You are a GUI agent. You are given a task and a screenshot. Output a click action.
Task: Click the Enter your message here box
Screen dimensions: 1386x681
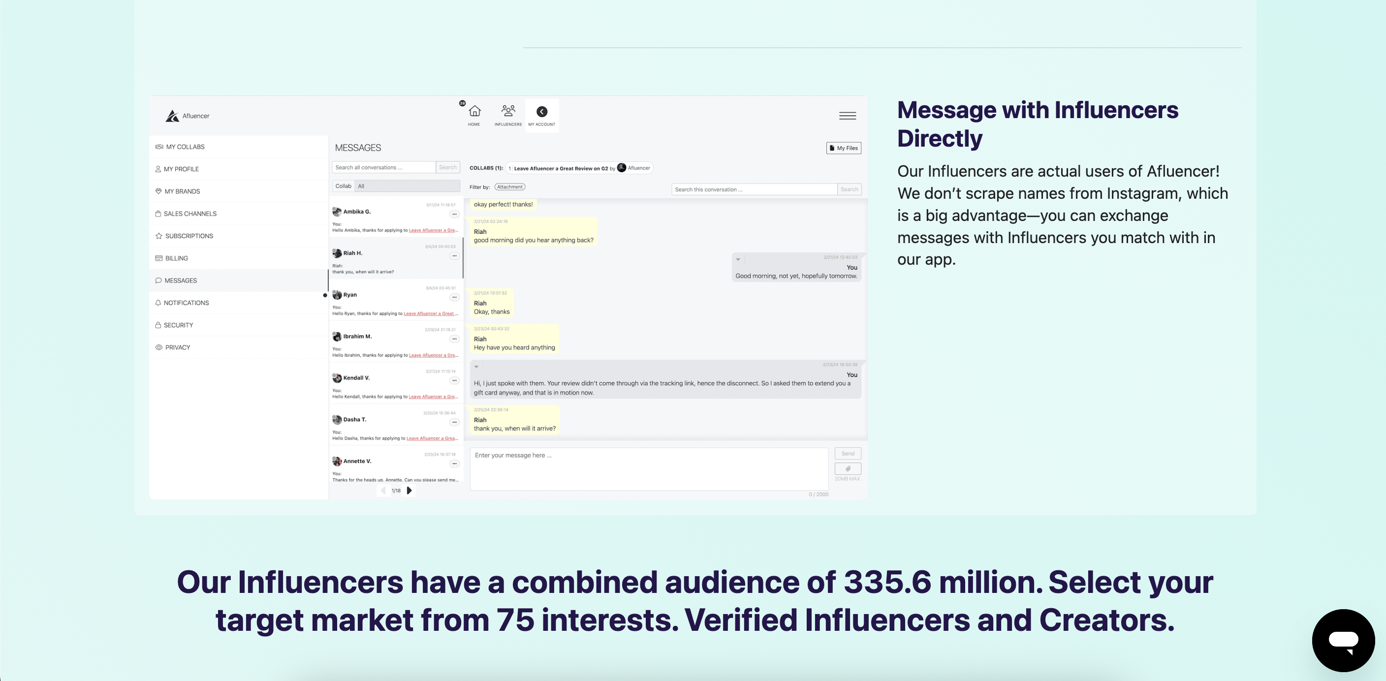tap(649, 468)
